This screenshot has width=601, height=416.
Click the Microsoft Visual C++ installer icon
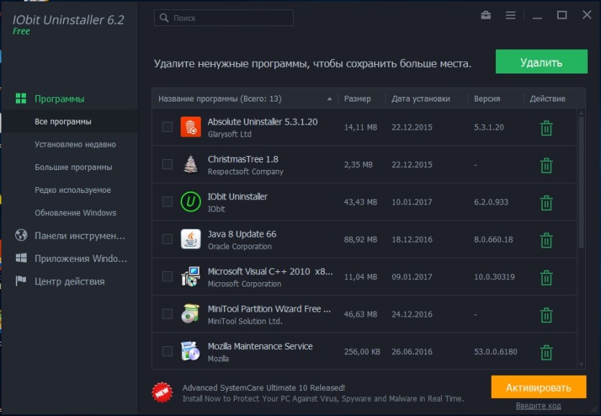tap(191, 276)
